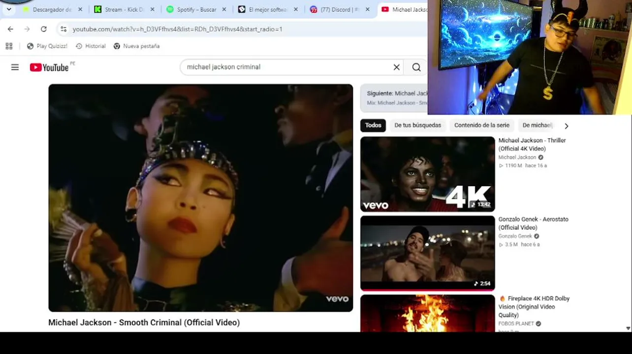Screen dimensions: 632x354
Task: Click the Vevo logo on the video player
Action: tap(337, 298)
